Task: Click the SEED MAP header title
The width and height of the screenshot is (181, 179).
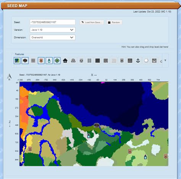Action: [17, 6]
